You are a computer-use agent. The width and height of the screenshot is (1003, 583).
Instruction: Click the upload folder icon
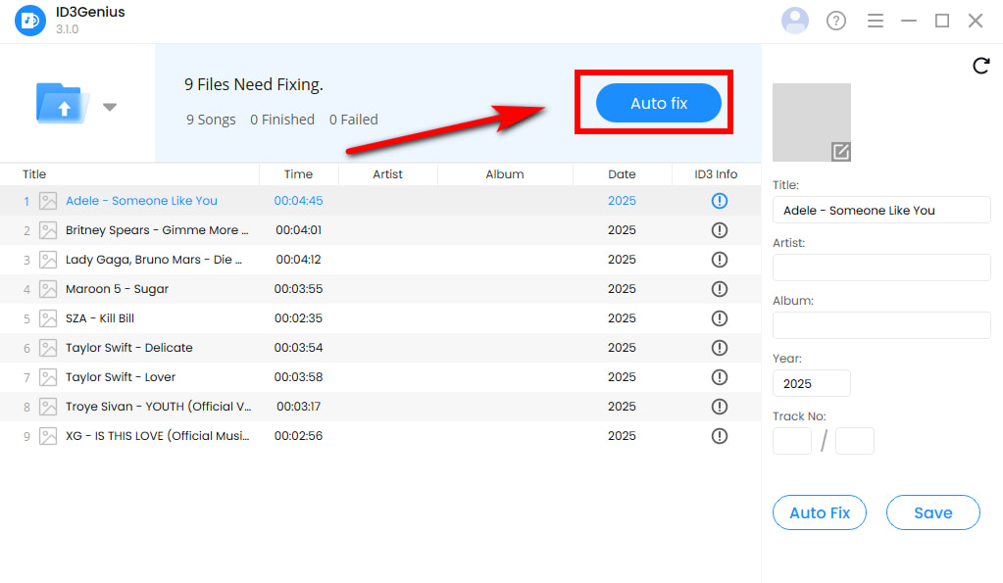point(63,104)
